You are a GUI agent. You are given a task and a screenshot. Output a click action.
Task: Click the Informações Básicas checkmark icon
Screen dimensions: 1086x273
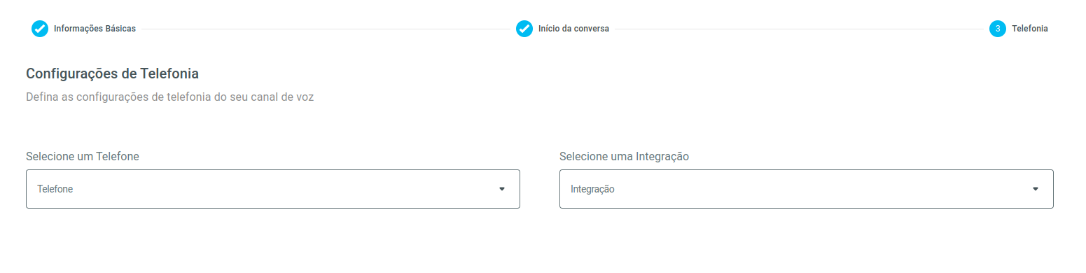(40, 29)
